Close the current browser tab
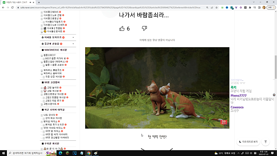This screenshot has width=277, height=156. pos(33,2)
